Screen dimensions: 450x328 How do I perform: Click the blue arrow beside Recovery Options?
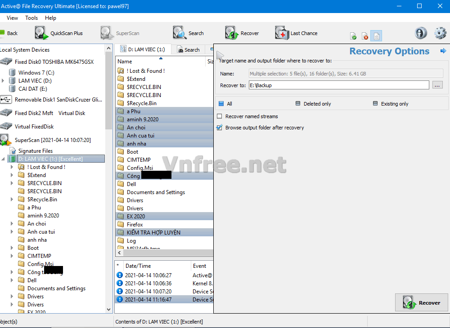coord(443,51)
